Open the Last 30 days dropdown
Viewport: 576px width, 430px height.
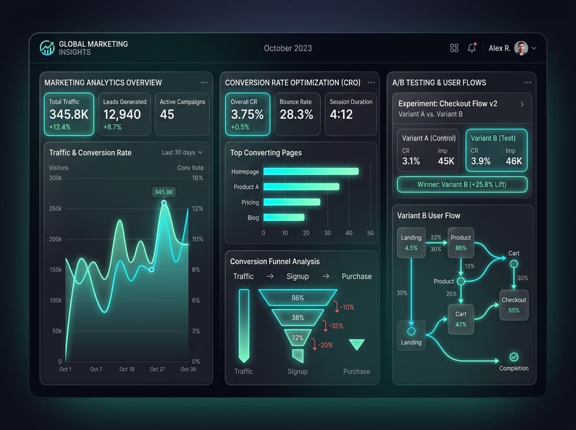tap(182, 153)
